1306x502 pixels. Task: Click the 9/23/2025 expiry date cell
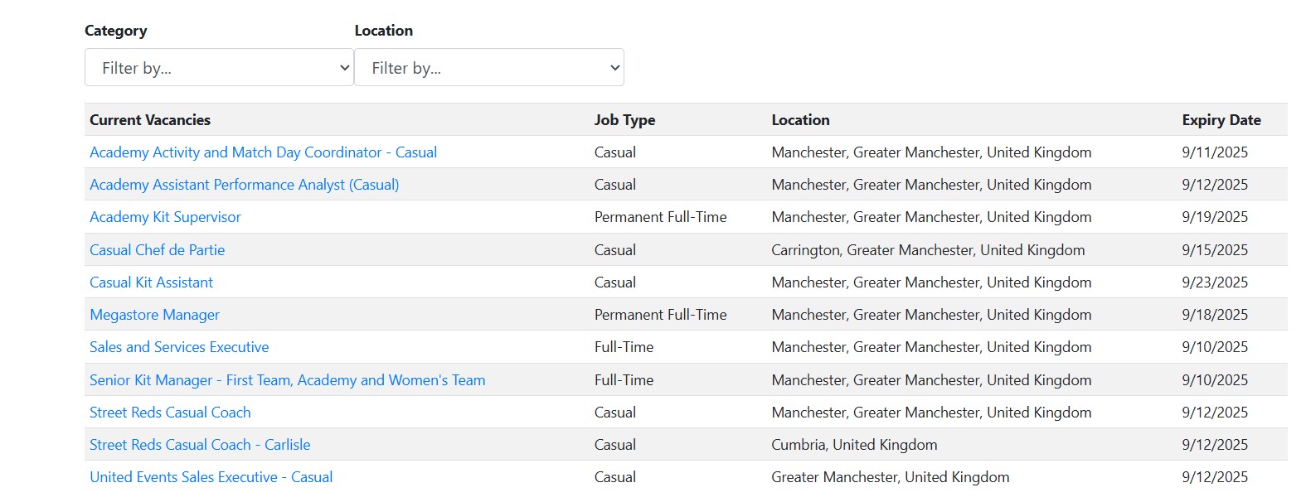point(1215,282)
